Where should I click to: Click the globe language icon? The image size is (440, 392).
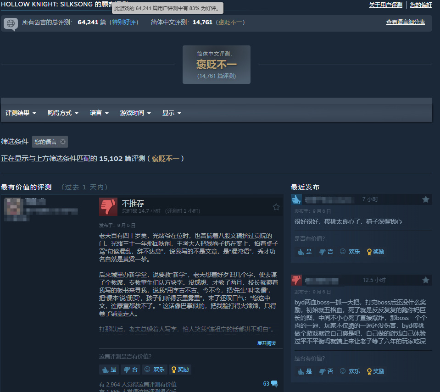coord(11,23)
